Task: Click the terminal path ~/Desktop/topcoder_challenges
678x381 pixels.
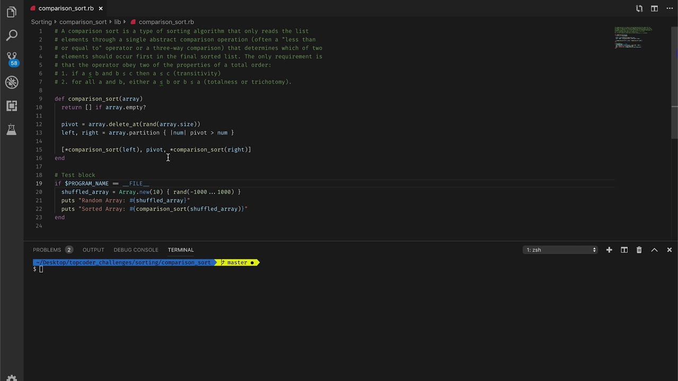Action: point(123,262)
